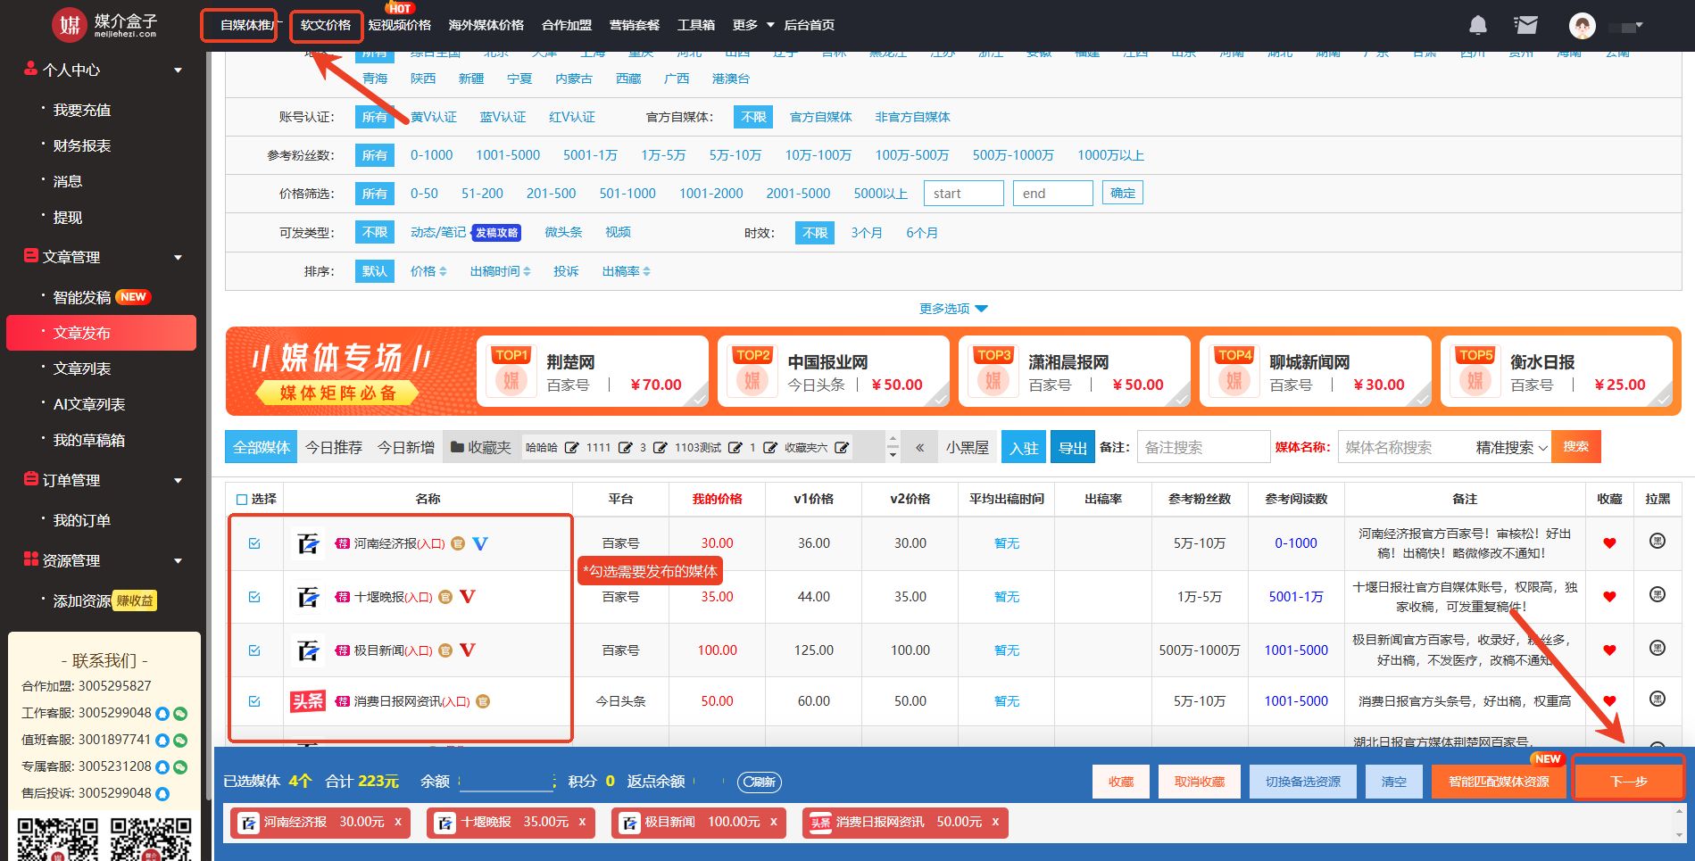The height and width of the screenshot is (861, 1695).
Task: Click the edit icon next to 哈哈哈 folder
Action: (x=571, y=447)
